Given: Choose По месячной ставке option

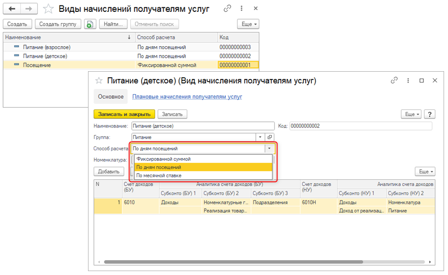Looking at the screenshot, I should pos(159,175).
